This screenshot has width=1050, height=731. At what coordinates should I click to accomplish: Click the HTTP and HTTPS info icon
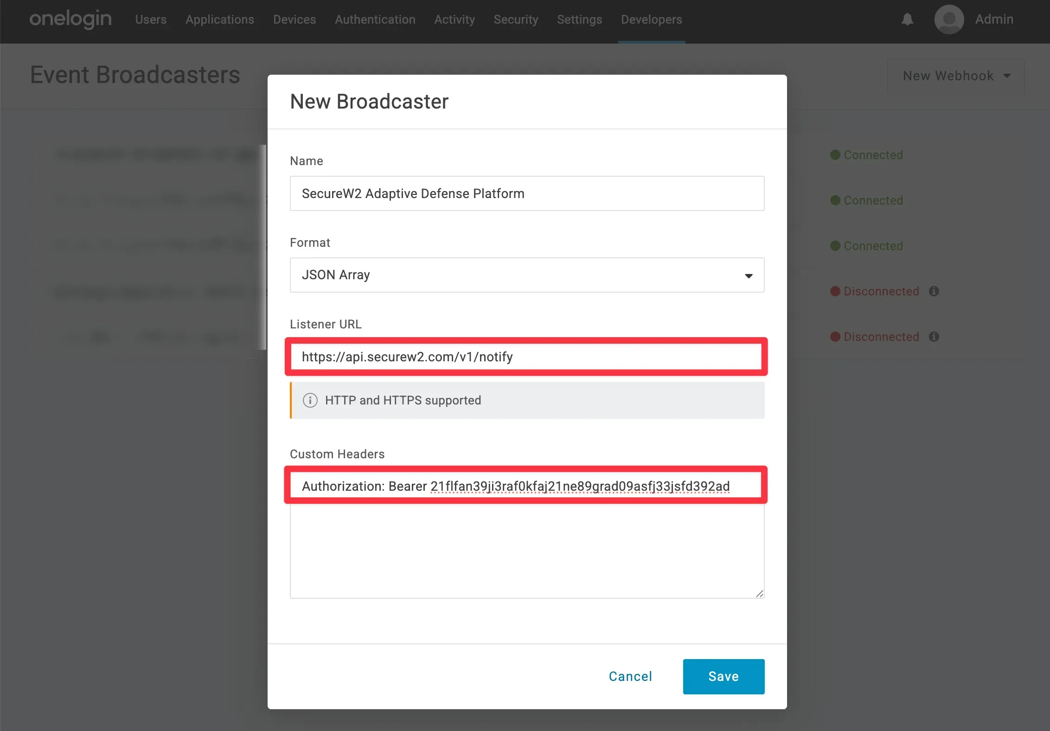310,400
